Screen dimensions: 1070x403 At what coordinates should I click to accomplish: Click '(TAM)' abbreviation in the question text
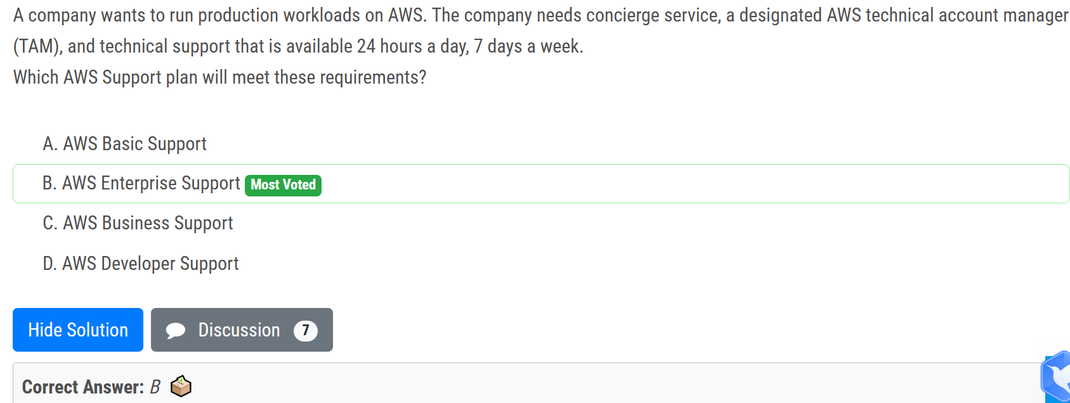click(37, 46)
